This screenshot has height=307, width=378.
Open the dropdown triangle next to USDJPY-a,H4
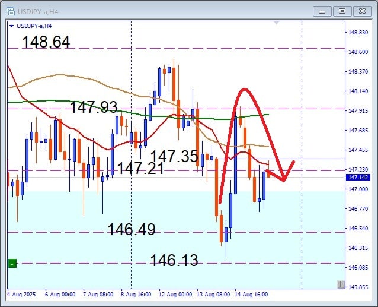12,26
